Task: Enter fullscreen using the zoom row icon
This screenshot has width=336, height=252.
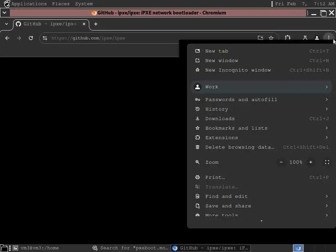Action: pyautogui.click(x=327, y=162)
